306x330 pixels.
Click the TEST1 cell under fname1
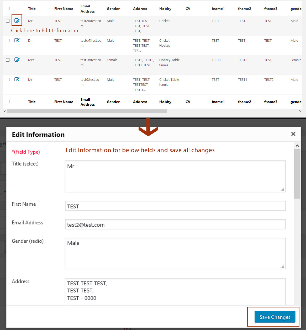coord(216,60)
